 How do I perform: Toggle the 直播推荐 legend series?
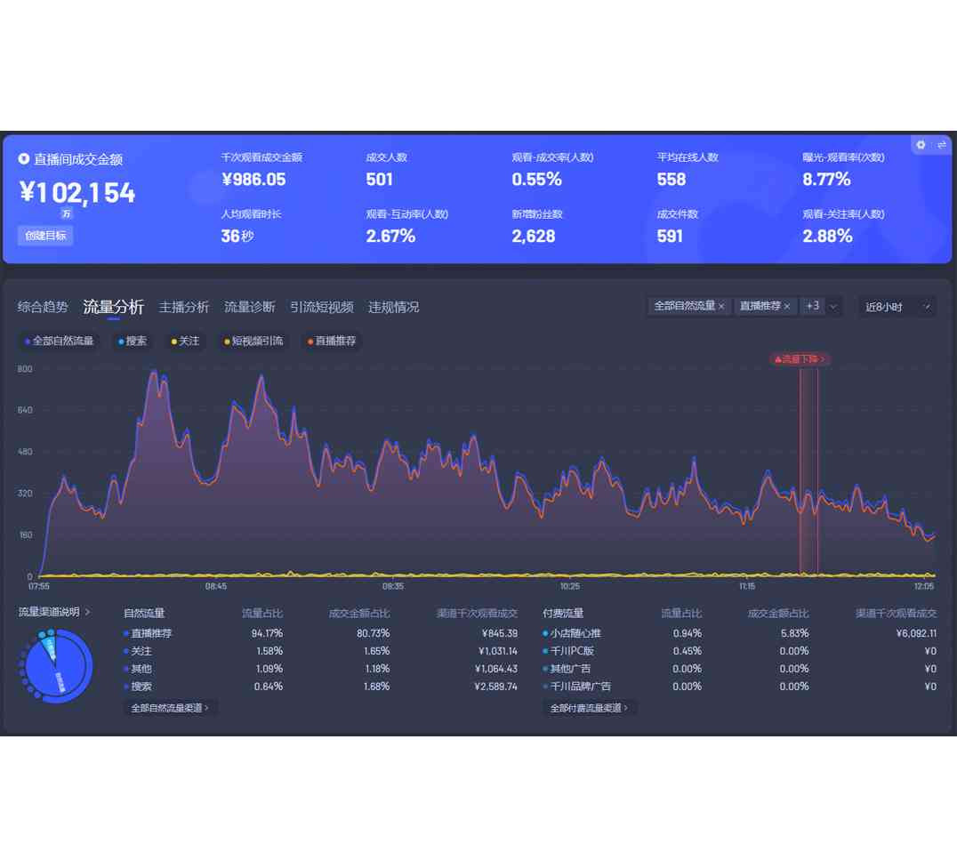coord(332,341)
